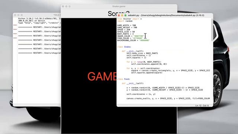This screenshot has height=134, width=238.
Task: Minimize the Snake game window
Action: tap(66, 6)
